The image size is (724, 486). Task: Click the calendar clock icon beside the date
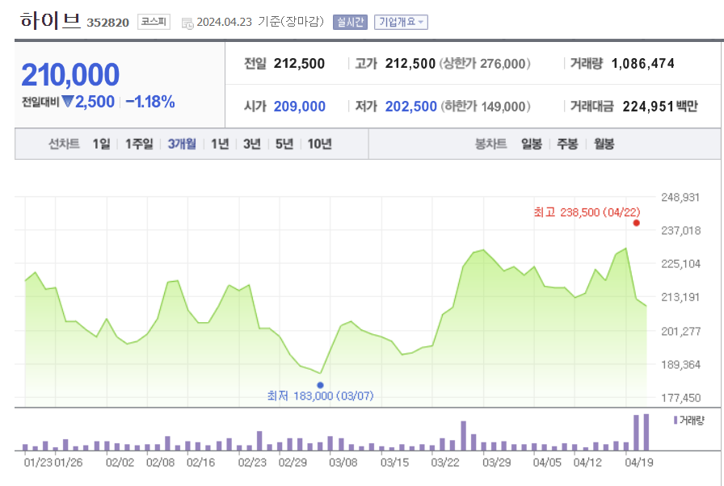(x=187, y=23)
